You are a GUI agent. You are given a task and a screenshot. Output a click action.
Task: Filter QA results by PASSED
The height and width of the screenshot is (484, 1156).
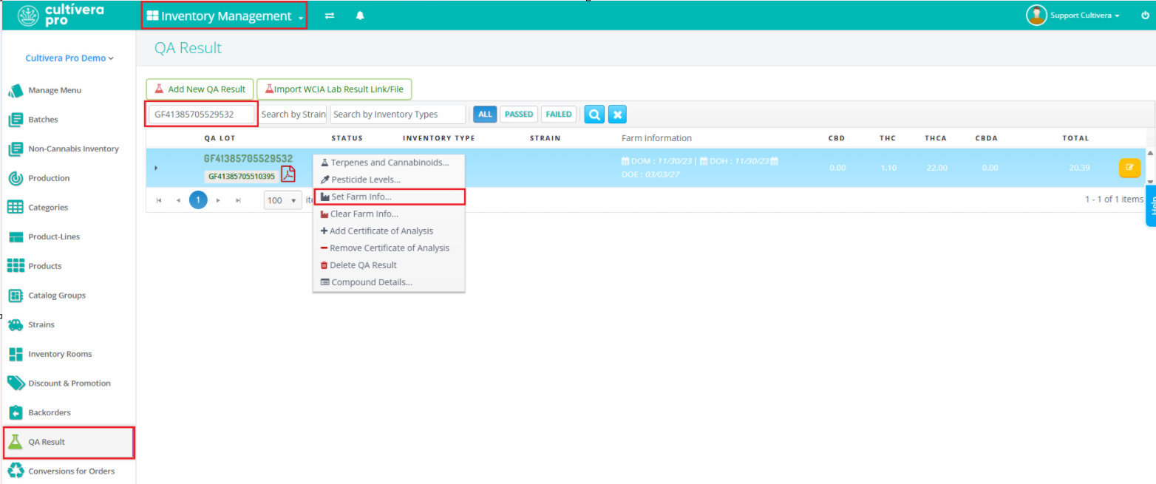(x=519, y=115)
